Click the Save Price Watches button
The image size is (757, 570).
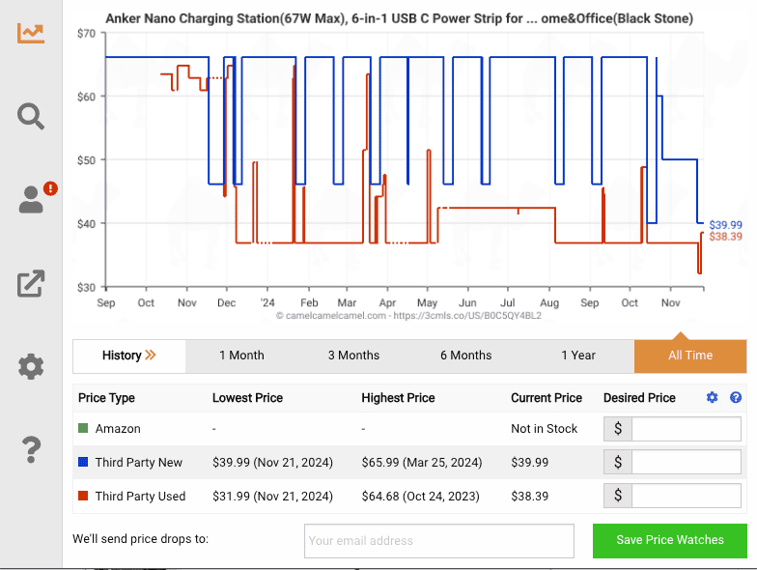[x=670, y=541]
